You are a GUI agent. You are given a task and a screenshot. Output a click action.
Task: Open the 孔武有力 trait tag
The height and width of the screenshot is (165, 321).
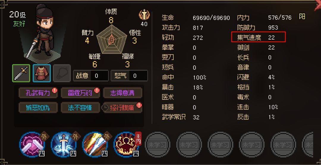click(38, 93)
